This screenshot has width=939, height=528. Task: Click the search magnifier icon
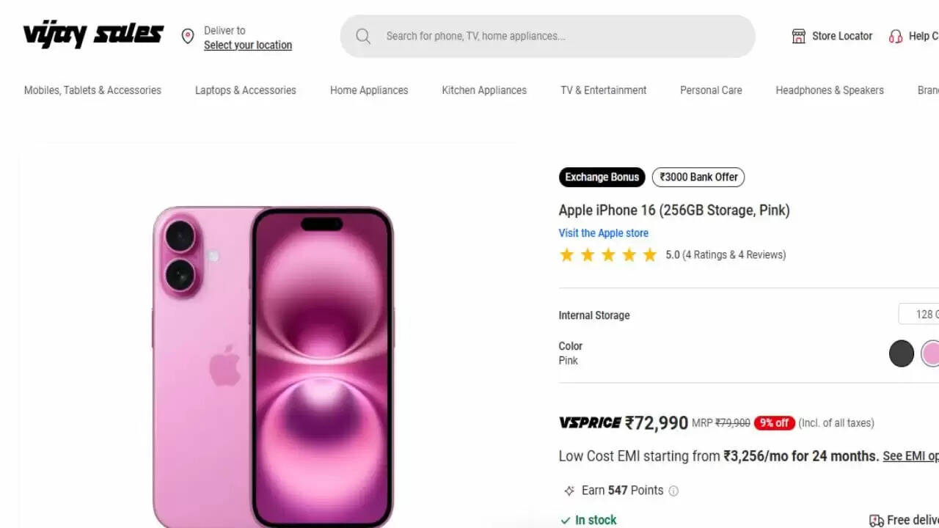(x=363, y=36)
